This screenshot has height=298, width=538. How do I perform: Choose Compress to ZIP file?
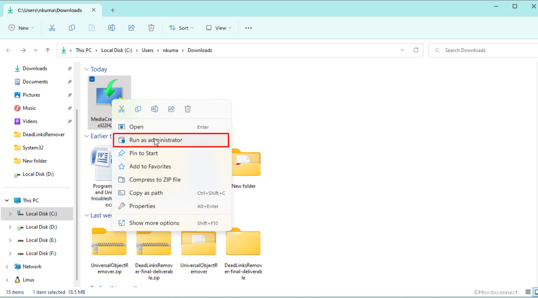click(x=154, y=180)
